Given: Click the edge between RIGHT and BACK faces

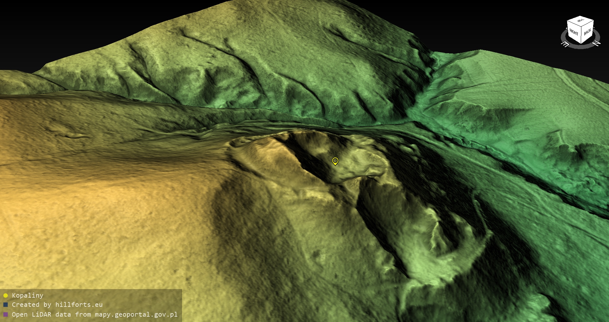Looking at the screenshot, I should tap(581, 35).
